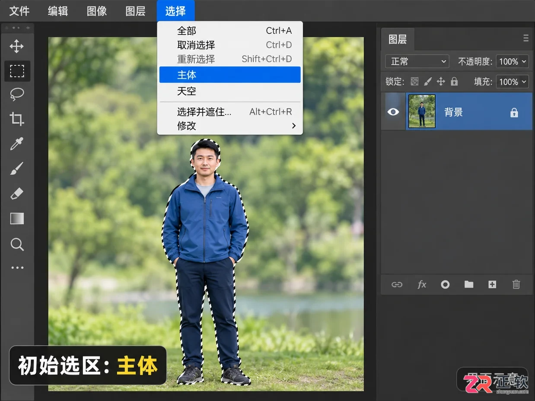Image resolution: width=535 pixels, height=401 pixels.
Task: Toggle lock transparent pixels
Action: [414, 81]
